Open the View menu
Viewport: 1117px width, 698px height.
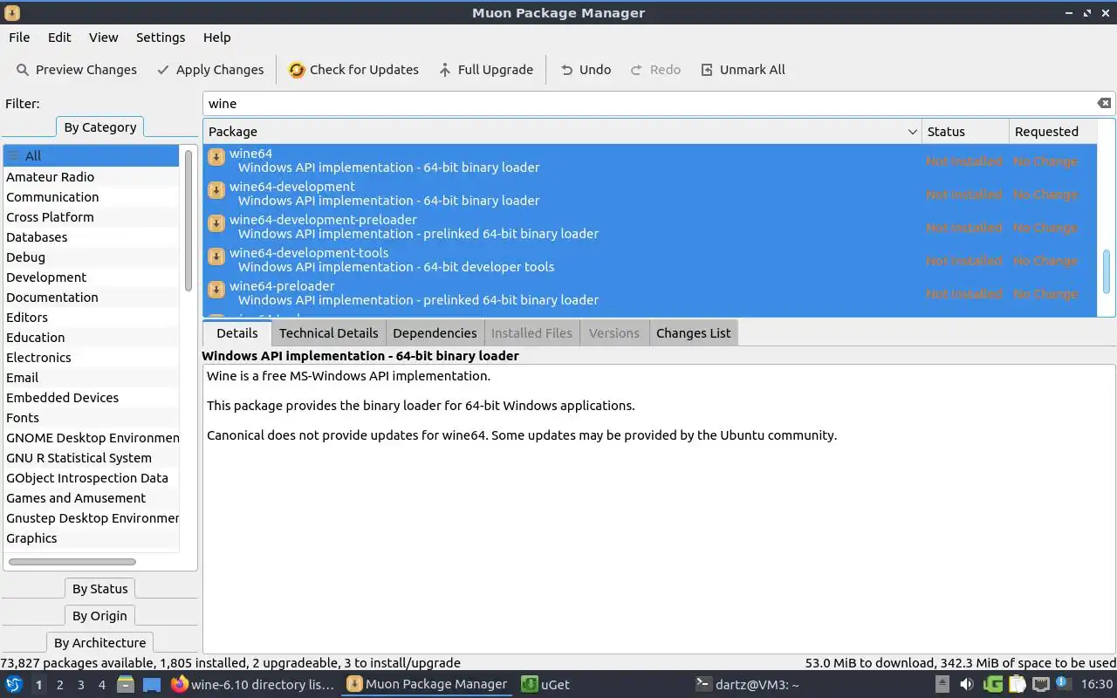(x=103, y=38)
